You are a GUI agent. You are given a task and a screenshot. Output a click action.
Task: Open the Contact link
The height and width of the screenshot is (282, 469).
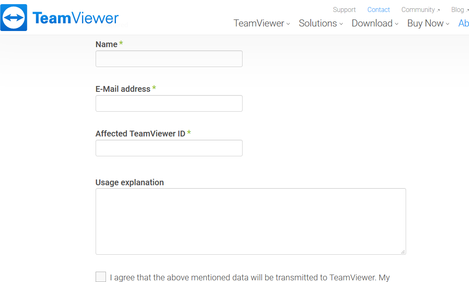coord(378,10)
